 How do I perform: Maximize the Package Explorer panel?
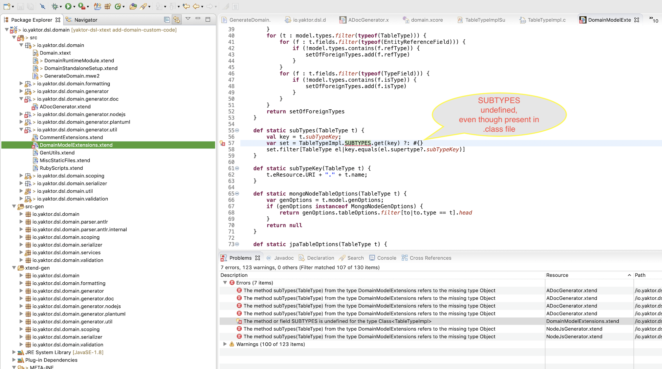pos(208,19)
